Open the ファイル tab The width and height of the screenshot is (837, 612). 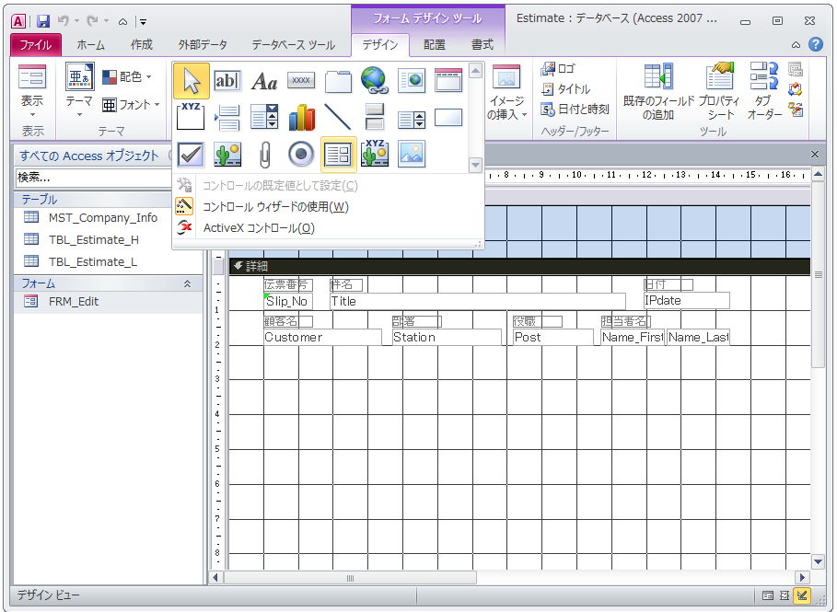(x=35, y=45)
